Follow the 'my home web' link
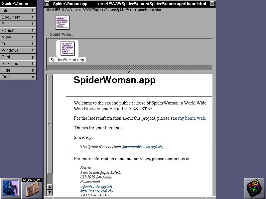 click(x=192, y=118)
